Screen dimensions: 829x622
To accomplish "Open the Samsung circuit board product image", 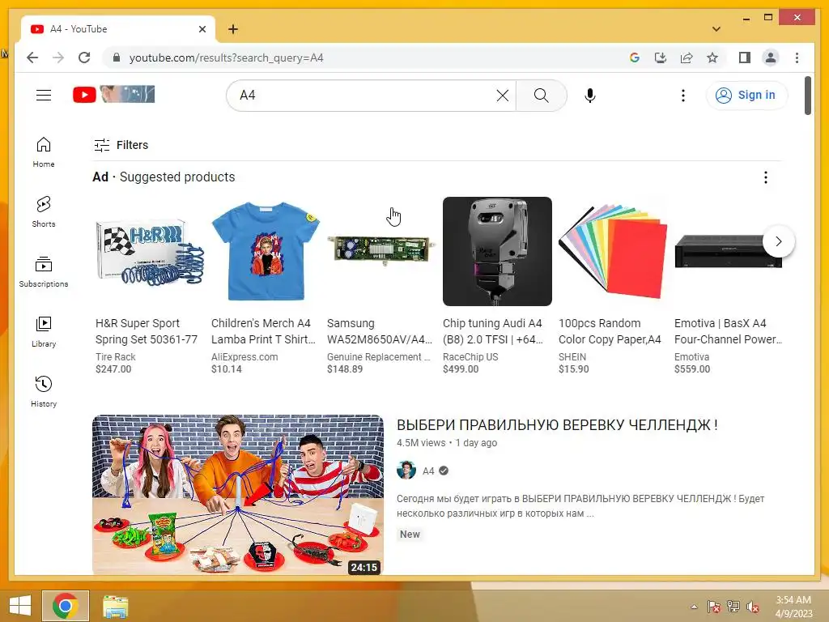I will 382,251.
